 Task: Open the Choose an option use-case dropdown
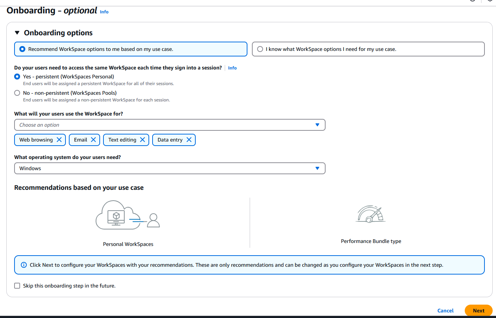pos(170,125)
